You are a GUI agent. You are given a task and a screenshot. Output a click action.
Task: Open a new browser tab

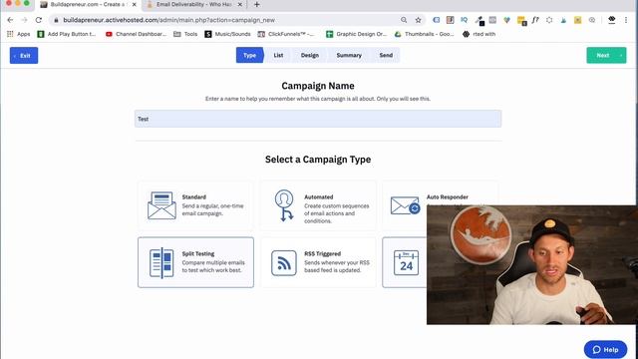coord(257,4)
